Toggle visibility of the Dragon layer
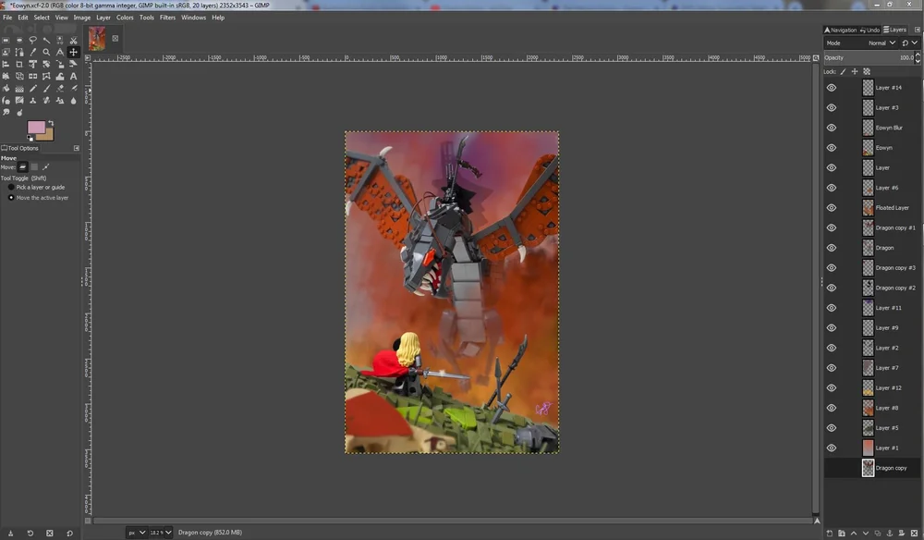 tap(831, 248)
